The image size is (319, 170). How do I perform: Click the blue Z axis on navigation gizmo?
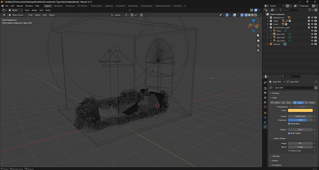(254, 20)
